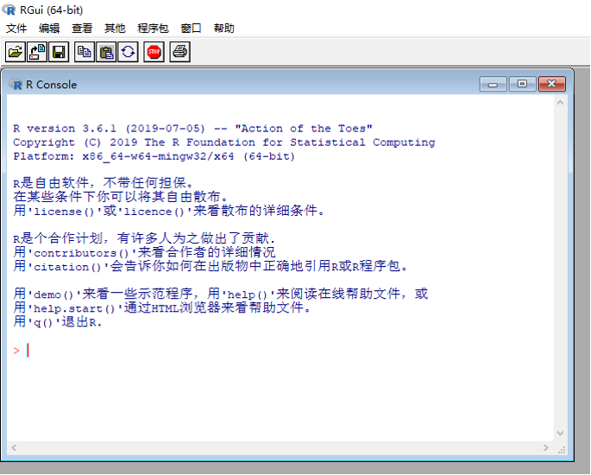Click the Print toolbar icon
The height and width of the screenshot is (475, 591).
(179, 52)
